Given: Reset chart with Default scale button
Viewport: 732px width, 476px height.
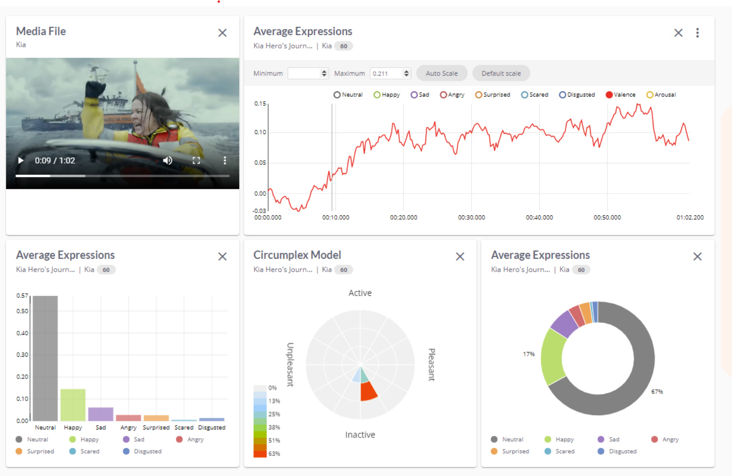Looking at the screenshot, I should [501, 73].
